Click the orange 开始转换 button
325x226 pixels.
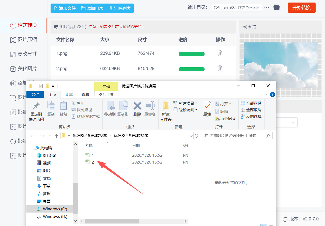pos(301,8)
